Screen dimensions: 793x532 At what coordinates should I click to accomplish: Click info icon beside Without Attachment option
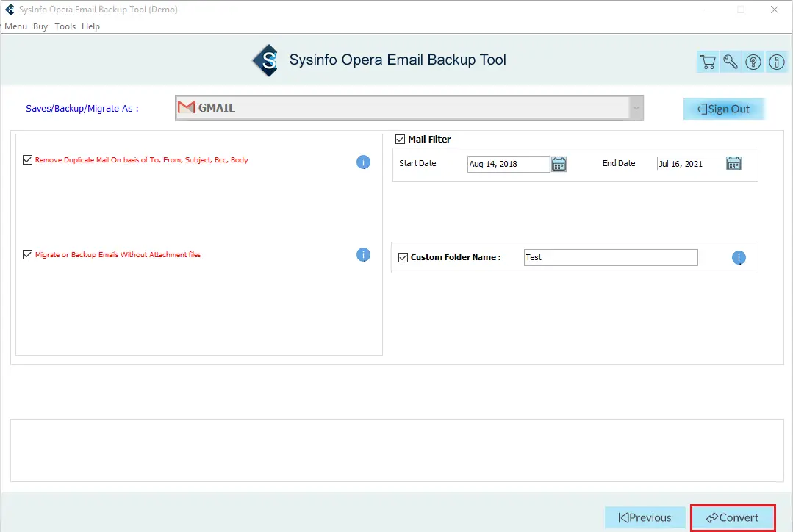click(363, 255)
